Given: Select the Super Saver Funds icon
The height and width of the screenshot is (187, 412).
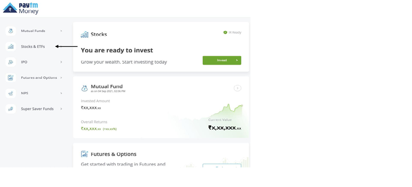Looking at the screenshot, I should pyautogui.click(x=10, y=109).
